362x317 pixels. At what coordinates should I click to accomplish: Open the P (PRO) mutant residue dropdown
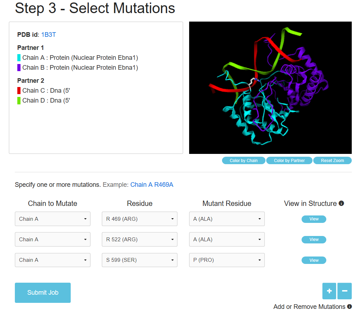click(227, 260)
